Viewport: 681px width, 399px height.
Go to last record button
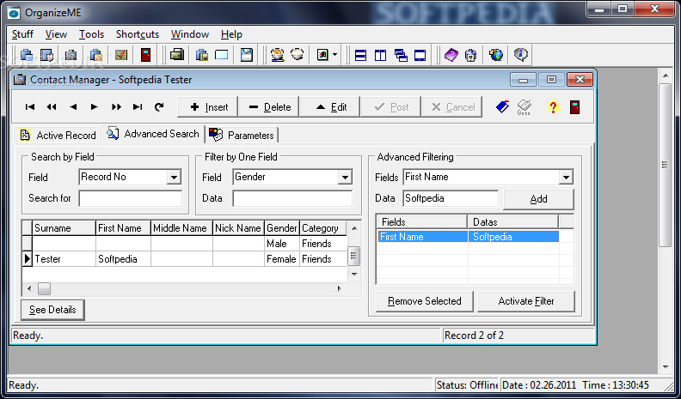pyautogui.click(x=138, y=107)
